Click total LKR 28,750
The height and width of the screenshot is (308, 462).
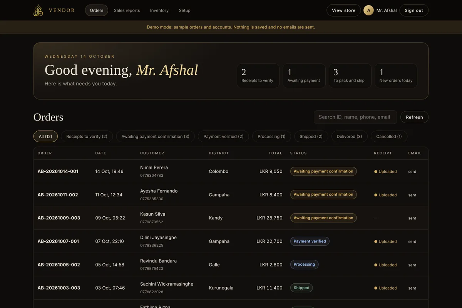pyautogui.click(x=269, y=218)
